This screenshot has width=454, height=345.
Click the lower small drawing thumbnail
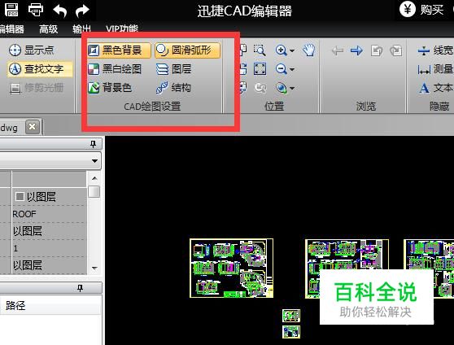click(291, 332)
